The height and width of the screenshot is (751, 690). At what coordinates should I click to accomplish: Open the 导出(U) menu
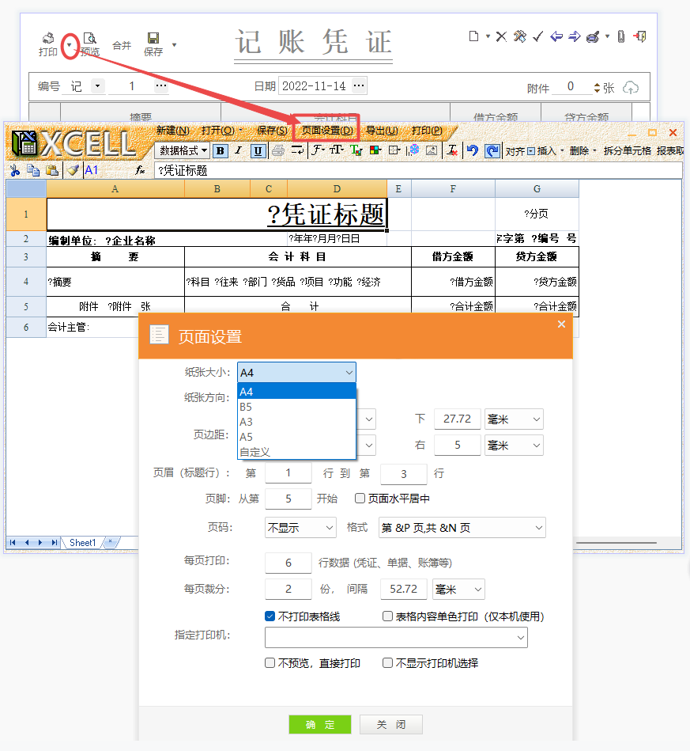(382, 131)
